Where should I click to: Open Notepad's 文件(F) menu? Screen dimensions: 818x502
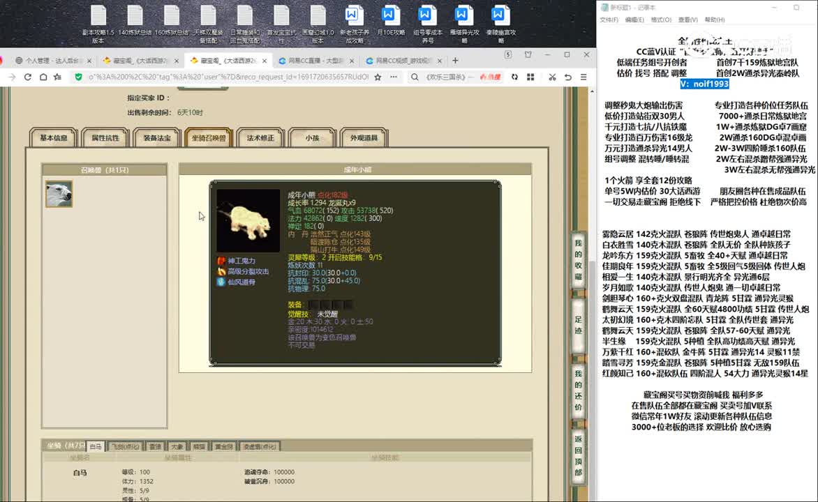609,20
